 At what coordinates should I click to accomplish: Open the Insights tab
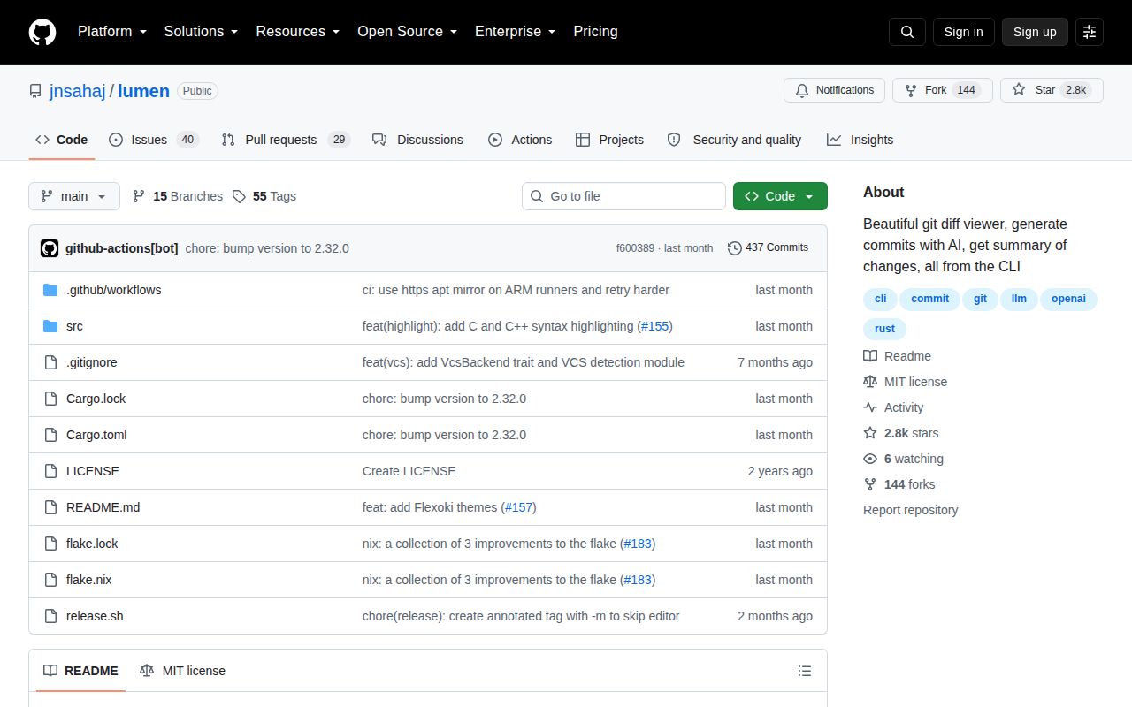860,140
